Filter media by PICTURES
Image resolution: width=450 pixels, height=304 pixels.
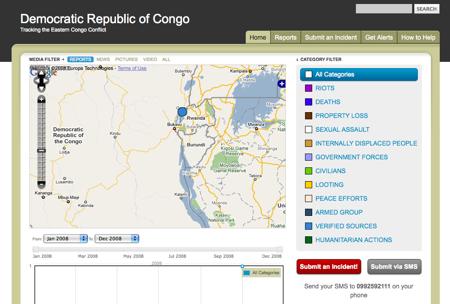click(126, 59)
